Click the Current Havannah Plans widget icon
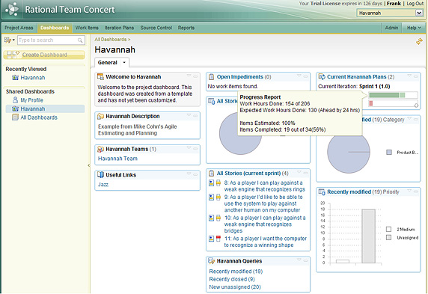The height and width of the screenshot is (294, 428). point(322,77)
